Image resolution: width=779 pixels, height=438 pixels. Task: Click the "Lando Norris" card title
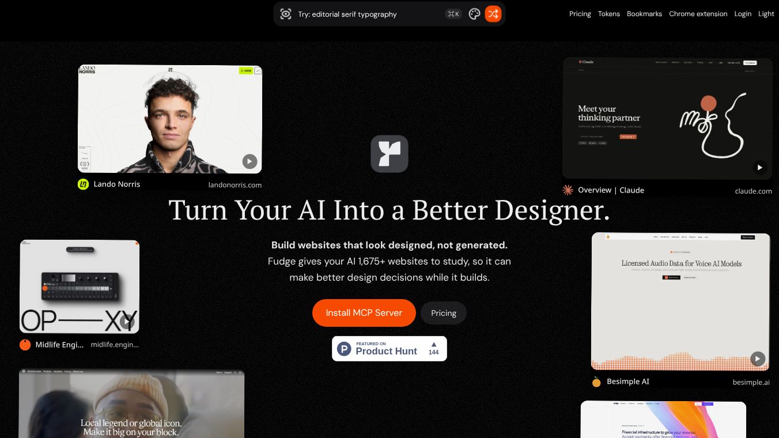pos(117,184)
